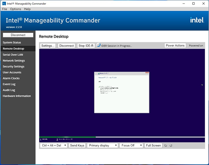Click the rotate clockwise icon next to Full Screen
Viewport: 209px width, 165px height.
pos(166,146)
